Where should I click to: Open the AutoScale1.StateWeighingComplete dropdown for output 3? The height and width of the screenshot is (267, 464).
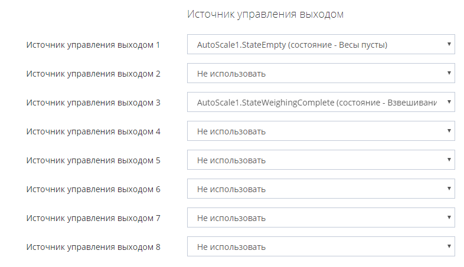pos(321,103)
